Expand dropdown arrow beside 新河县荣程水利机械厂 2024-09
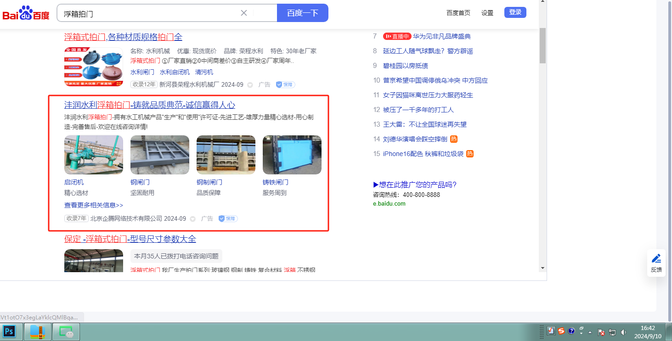This screenshot has height=341, width=672. [x=250, y=85]
